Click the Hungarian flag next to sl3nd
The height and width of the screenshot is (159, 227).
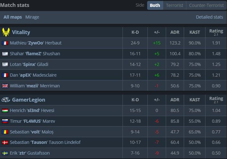tap(5, 110)
